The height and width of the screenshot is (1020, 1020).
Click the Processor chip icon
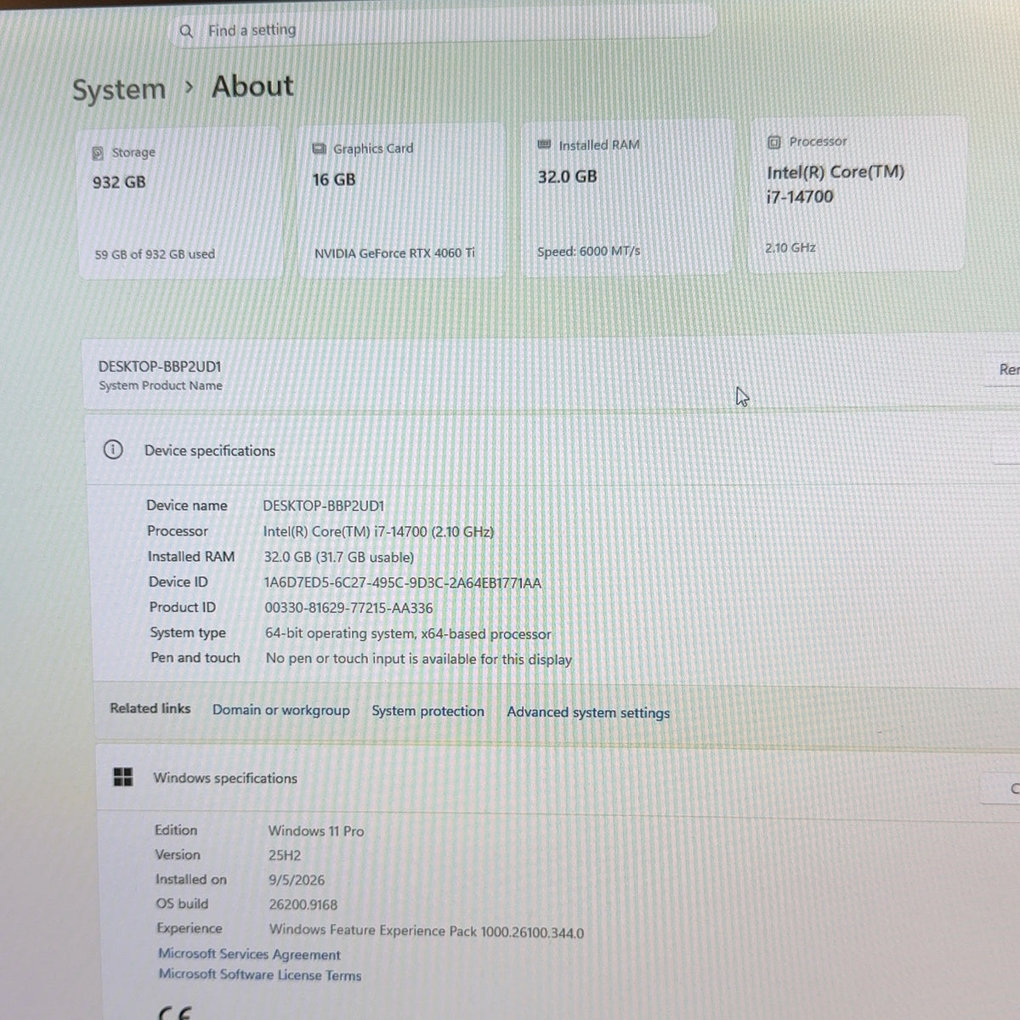pyautogui.click(x=774, y=142)
